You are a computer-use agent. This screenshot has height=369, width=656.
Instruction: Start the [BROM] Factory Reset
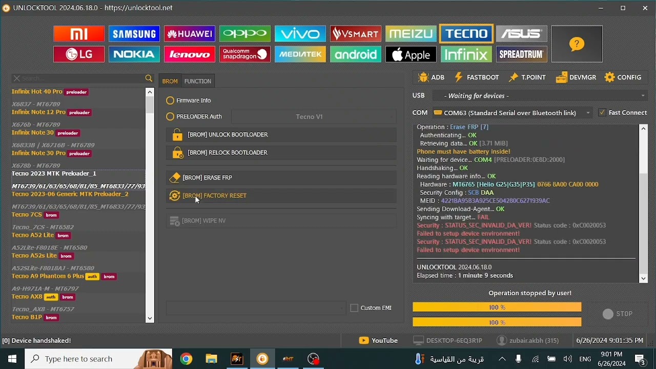pyautogui.click(x=281, y=196)
